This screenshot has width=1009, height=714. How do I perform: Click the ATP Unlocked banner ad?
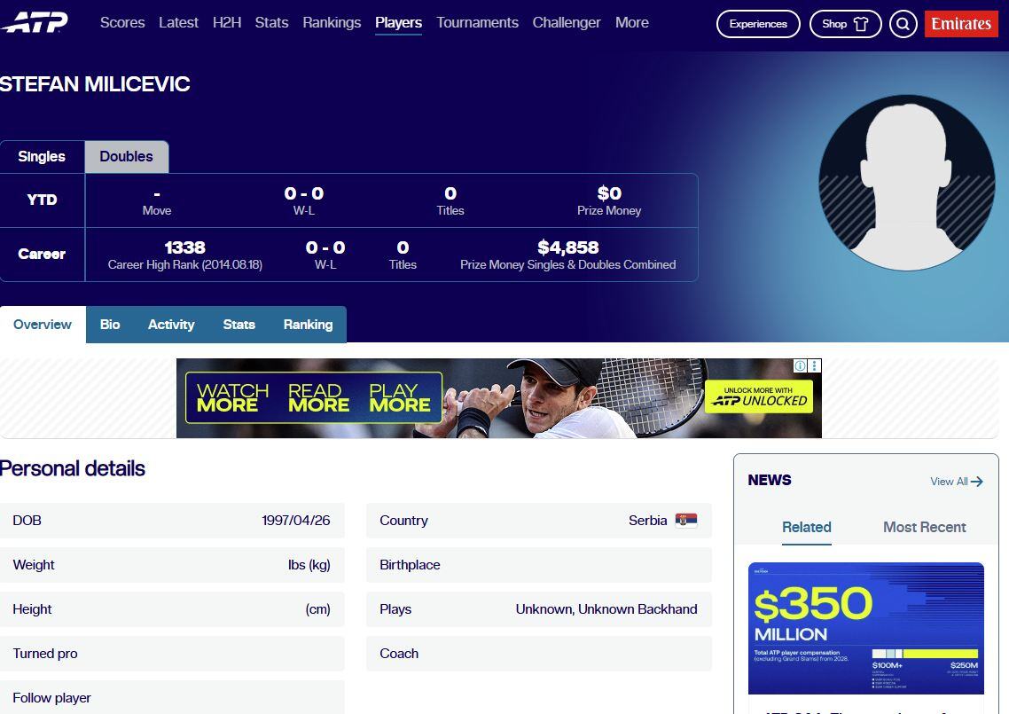point(498,398)
